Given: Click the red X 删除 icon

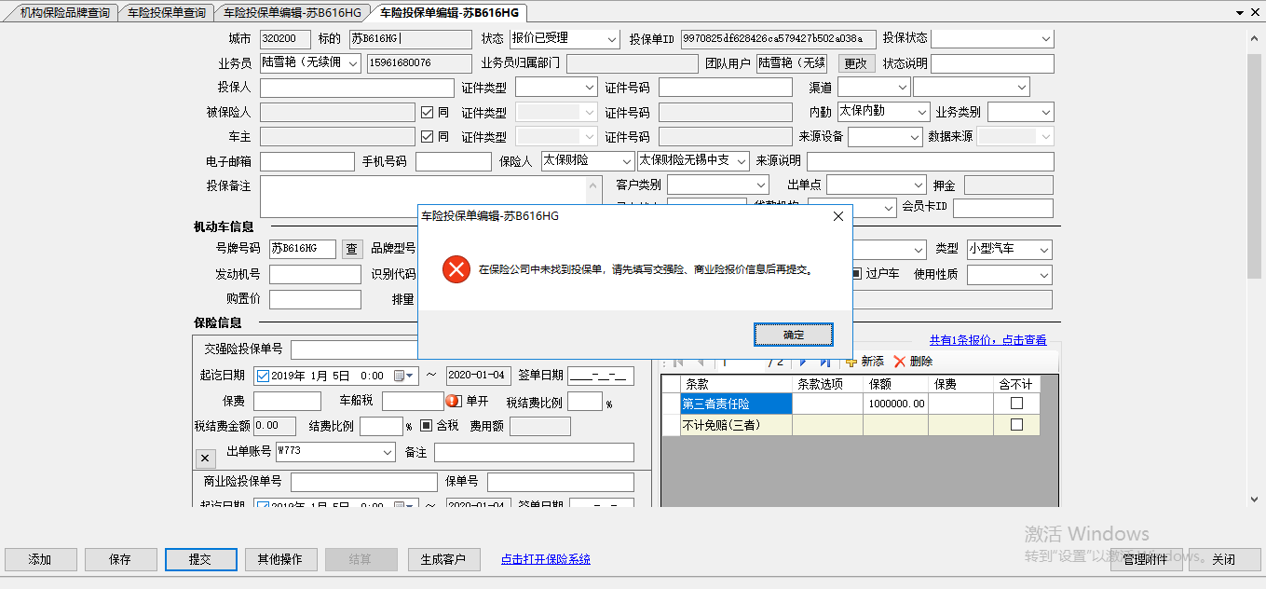Looking at the screenshot, I should [899, 362].
